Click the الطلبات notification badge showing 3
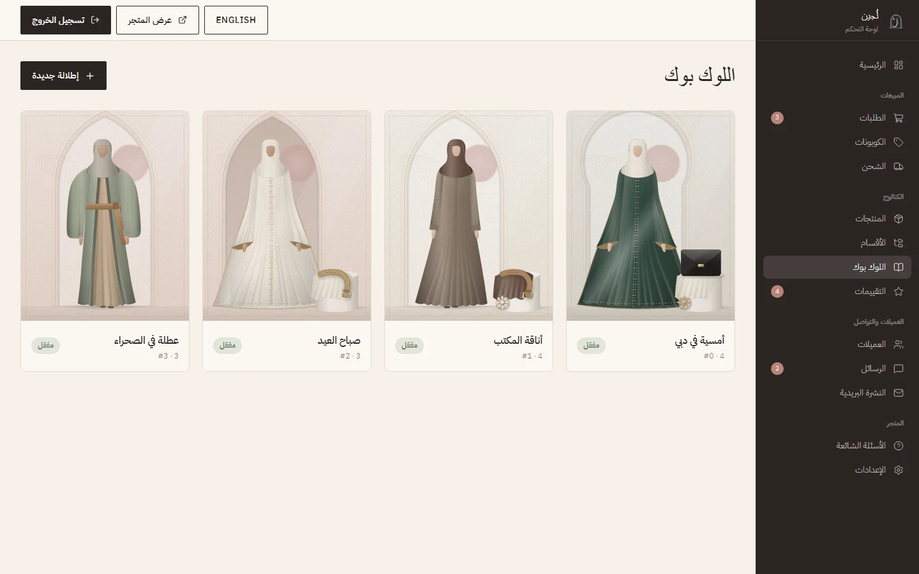The image size is (919, 574). [777, 118]
